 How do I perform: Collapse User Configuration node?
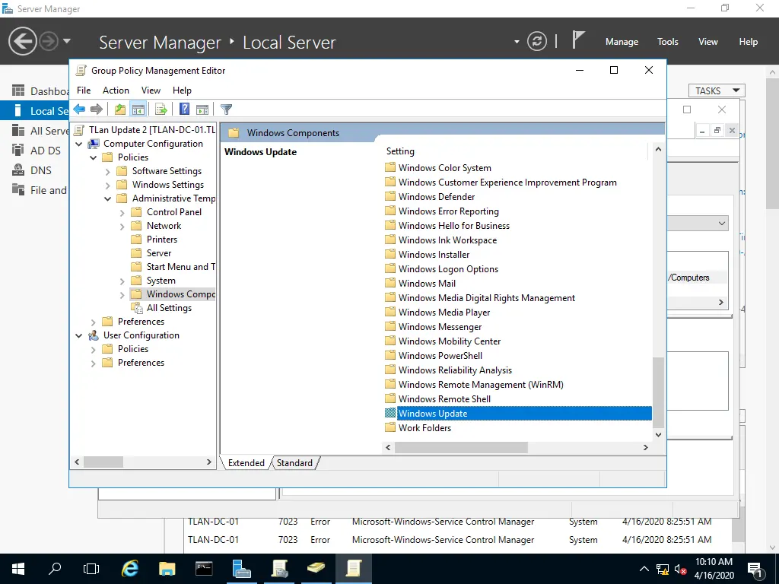(79, 335)
